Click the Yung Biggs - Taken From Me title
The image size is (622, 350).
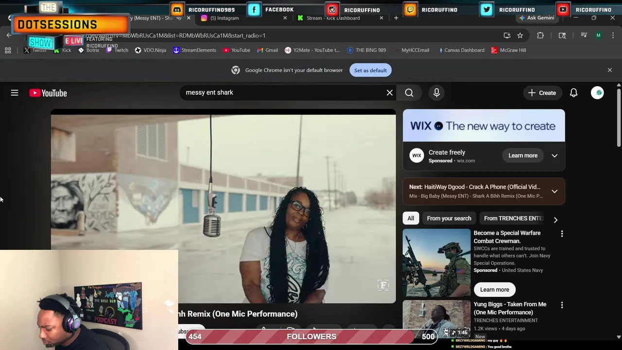(510, 308)
